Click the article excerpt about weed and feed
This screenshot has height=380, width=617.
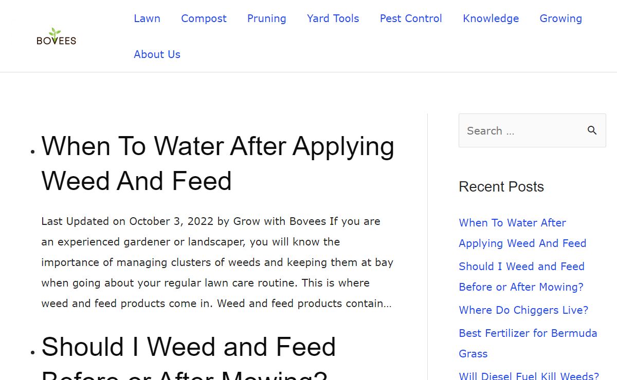pyautogui.click(x=217, y=262)
